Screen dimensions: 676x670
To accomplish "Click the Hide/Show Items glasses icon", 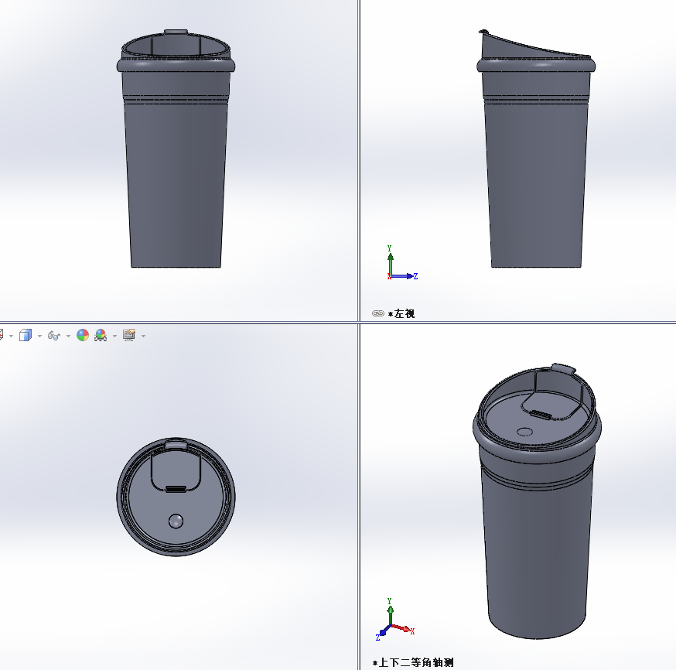I will click(54, 336).
